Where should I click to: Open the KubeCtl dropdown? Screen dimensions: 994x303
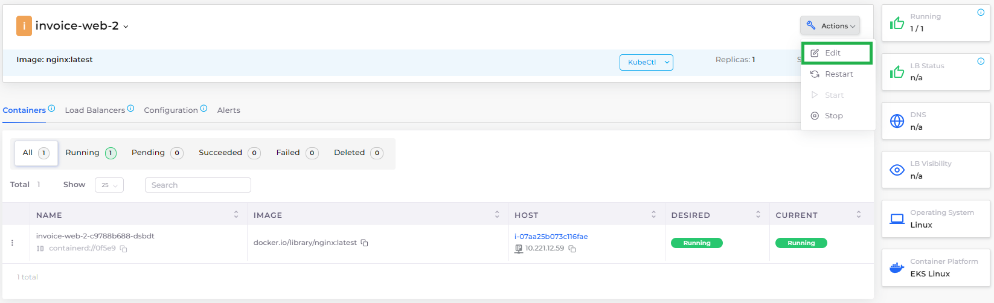[646, 62]
